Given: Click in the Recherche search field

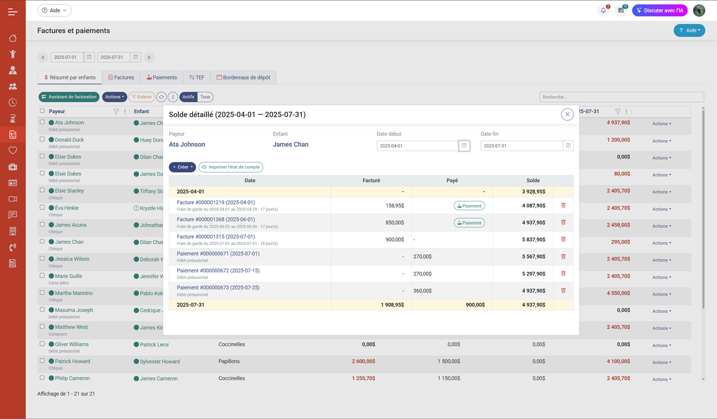Looking at the screenshot, I should (621, 97).
